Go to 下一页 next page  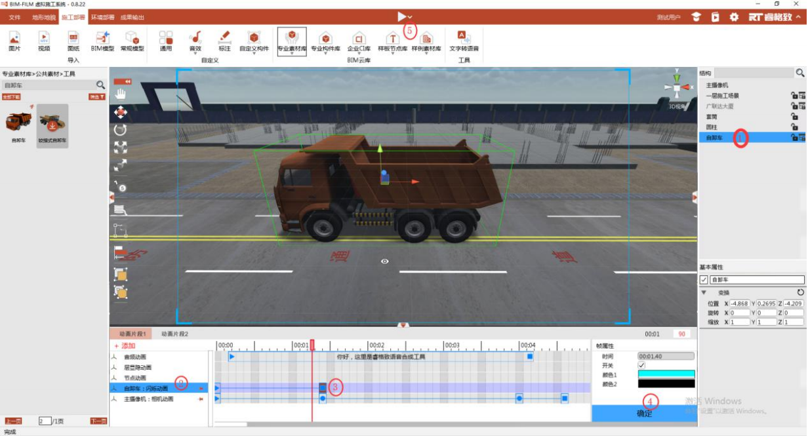[98, 421]
